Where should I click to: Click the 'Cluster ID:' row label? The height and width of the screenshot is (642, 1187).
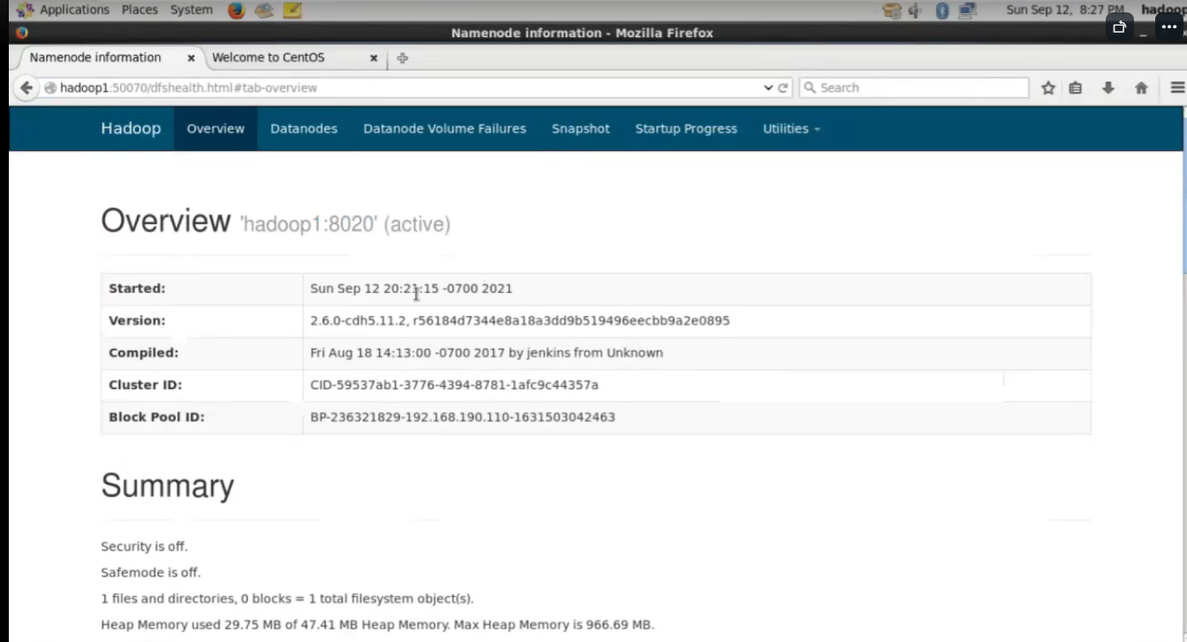coord(143,385)
